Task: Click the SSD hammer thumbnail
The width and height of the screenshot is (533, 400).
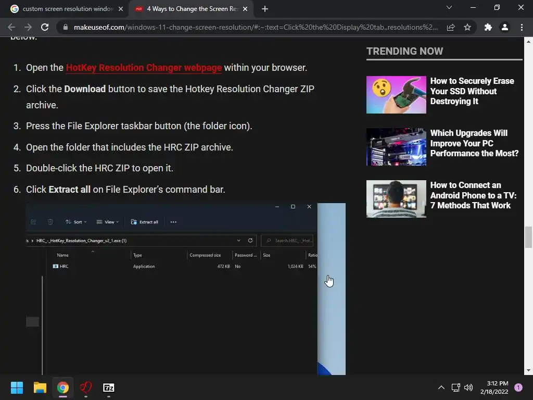Action: pyautogui.click(x=396, y=95)
